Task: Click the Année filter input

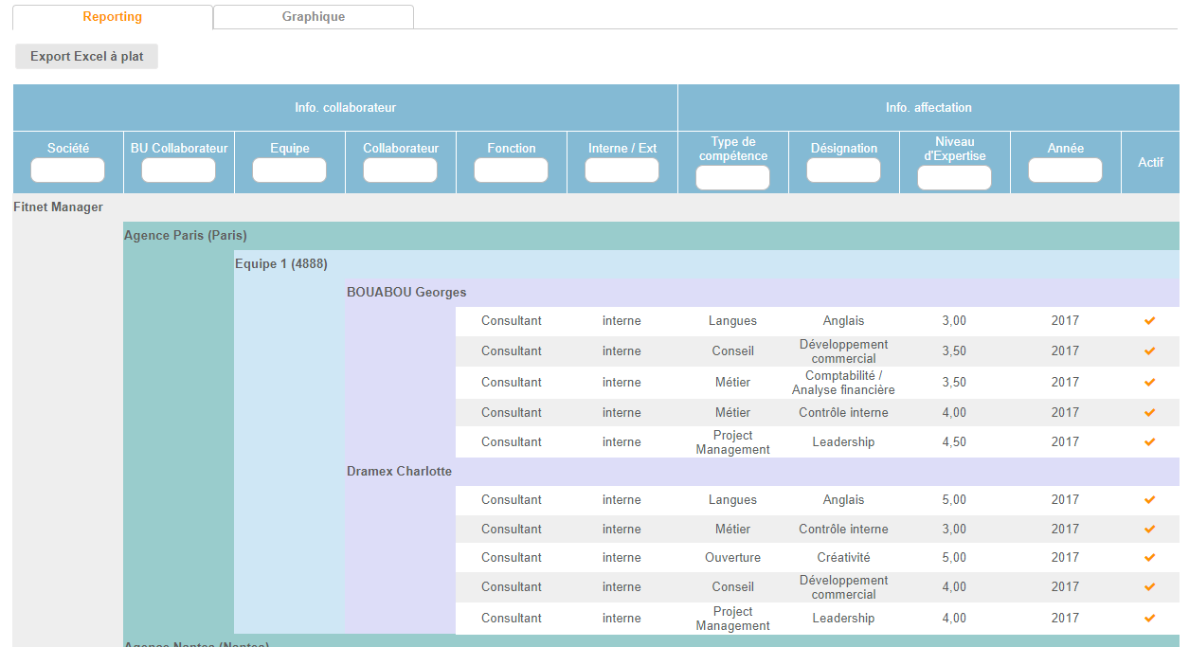Action: point(1065,171)
